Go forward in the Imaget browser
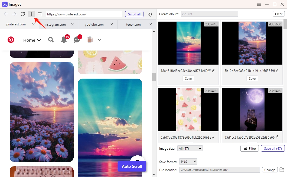This screenshot has height=177, width=287. pos(14,14)
